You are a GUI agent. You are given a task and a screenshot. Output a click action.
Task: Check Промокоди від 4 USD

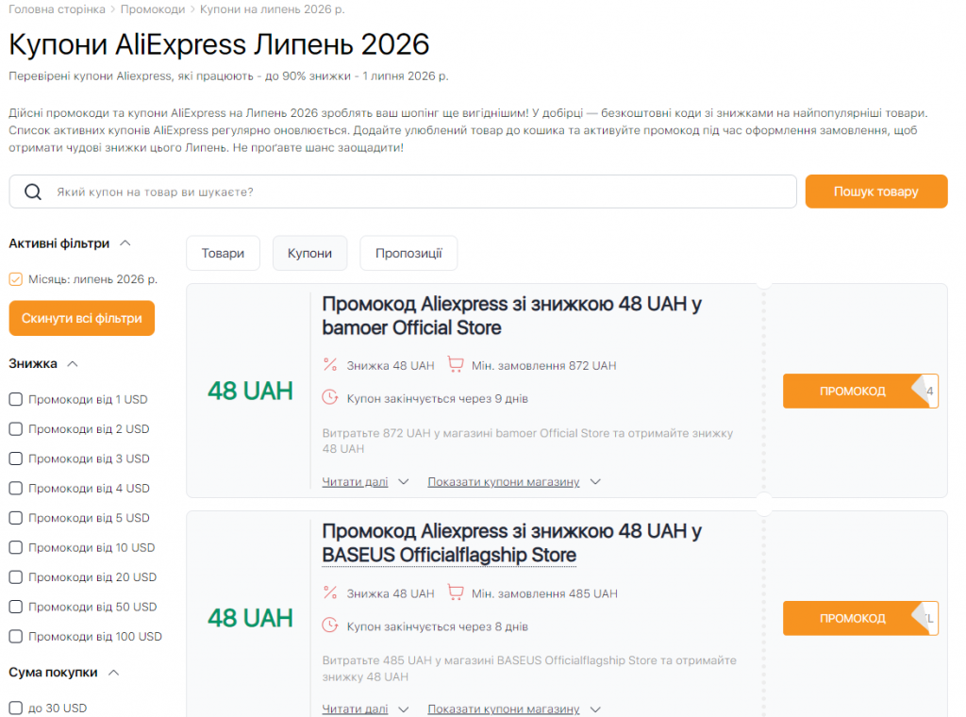(15, 488)
